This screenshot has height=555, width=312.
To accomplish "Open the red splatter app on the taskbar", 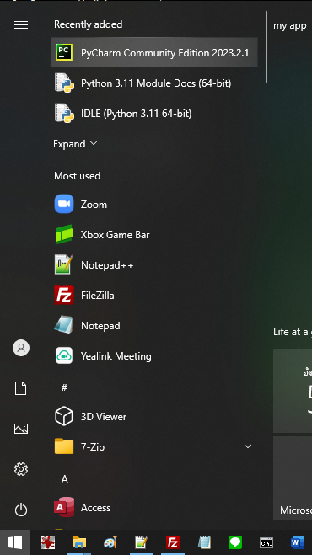I will pos(48,542).
